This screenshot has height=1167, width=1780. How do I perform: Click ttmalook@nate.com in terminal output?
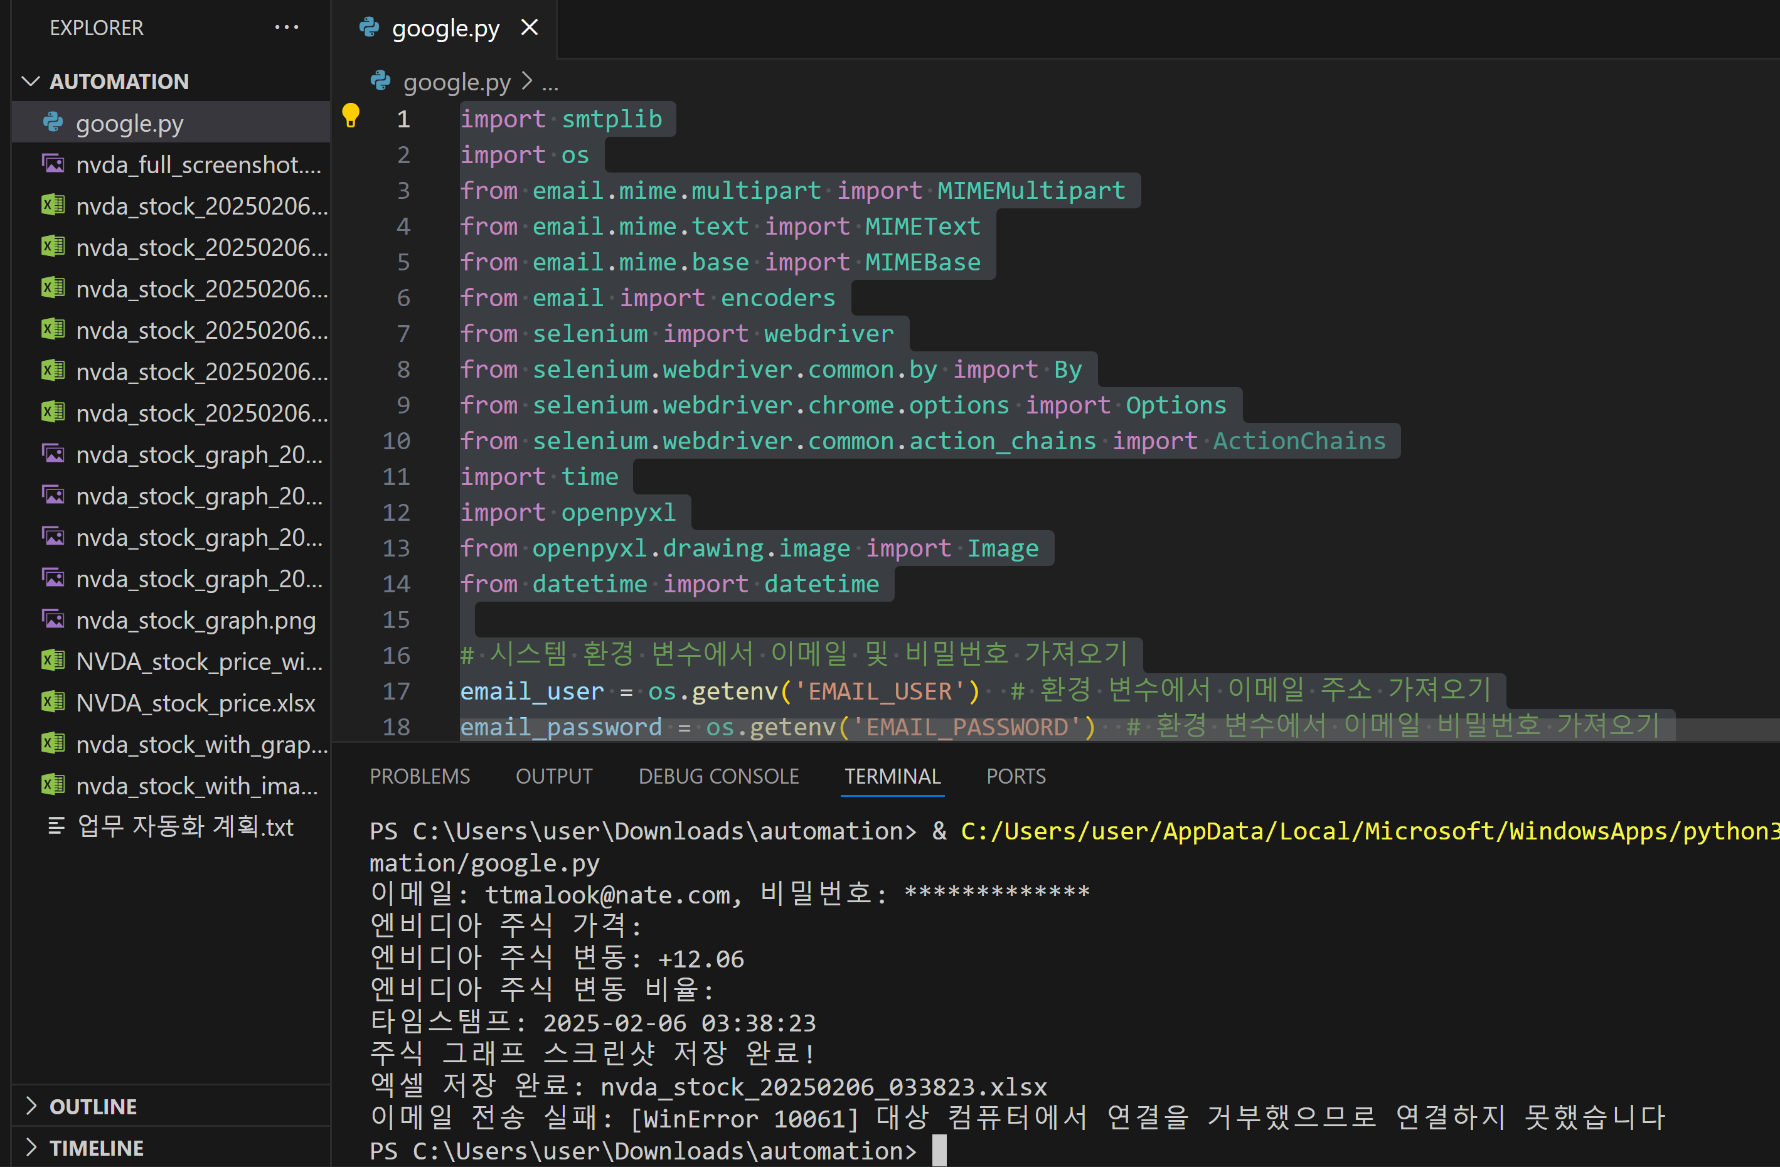[607, 895]
